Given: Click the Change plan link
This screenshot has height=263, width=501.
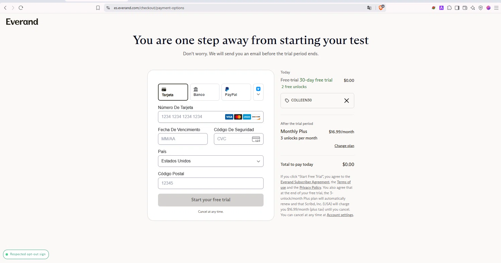Looking at the screenshot, I should coord(344,146).
